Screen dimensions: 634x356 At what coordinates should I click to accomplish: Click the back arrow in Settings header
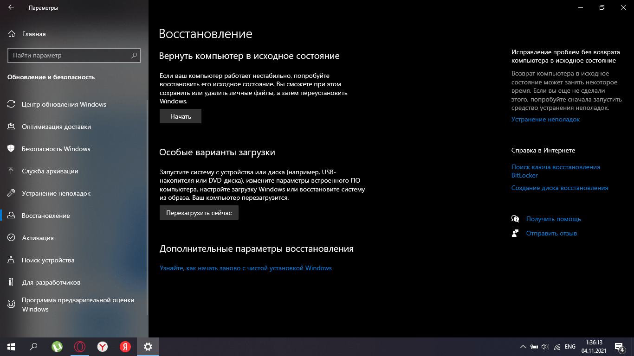point(11,8)
